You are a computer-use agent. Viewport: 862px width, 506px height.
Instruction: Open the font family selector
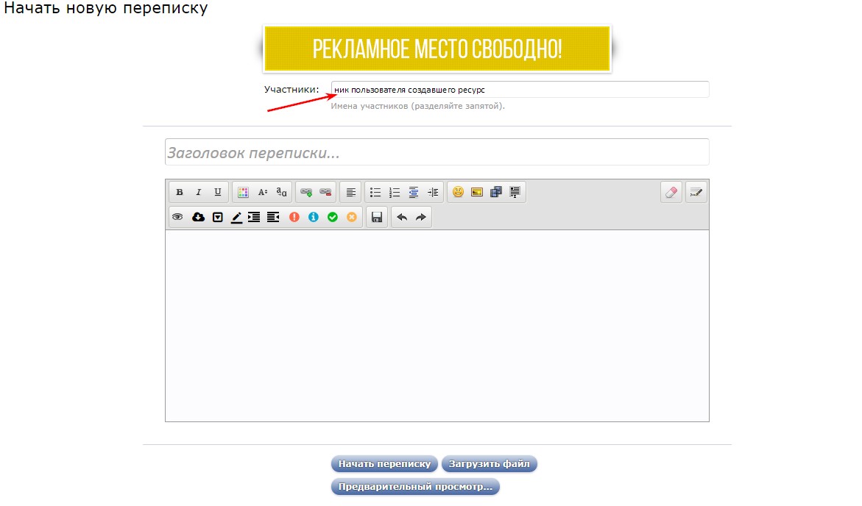pyautogui.click(x=281, y=193)
